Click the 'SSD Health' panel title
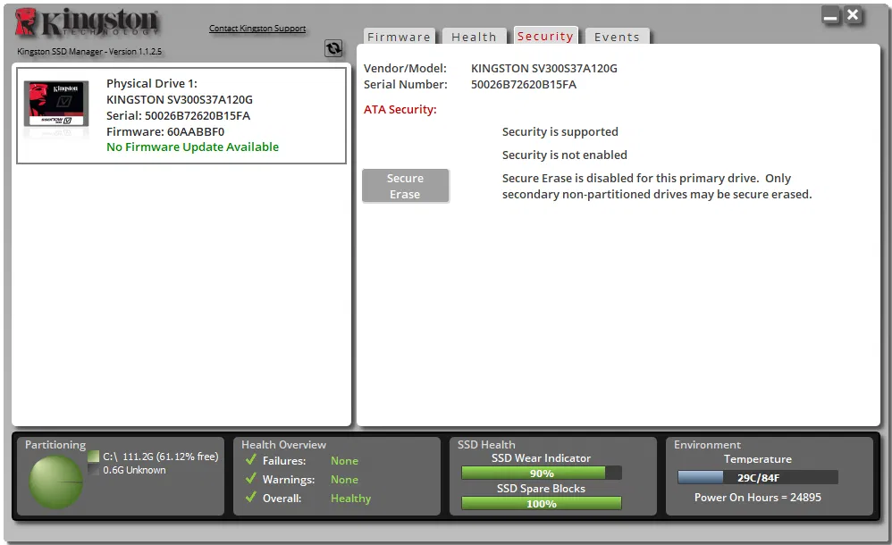This screenshot has height=545, width=892. [x=486, y=445]
